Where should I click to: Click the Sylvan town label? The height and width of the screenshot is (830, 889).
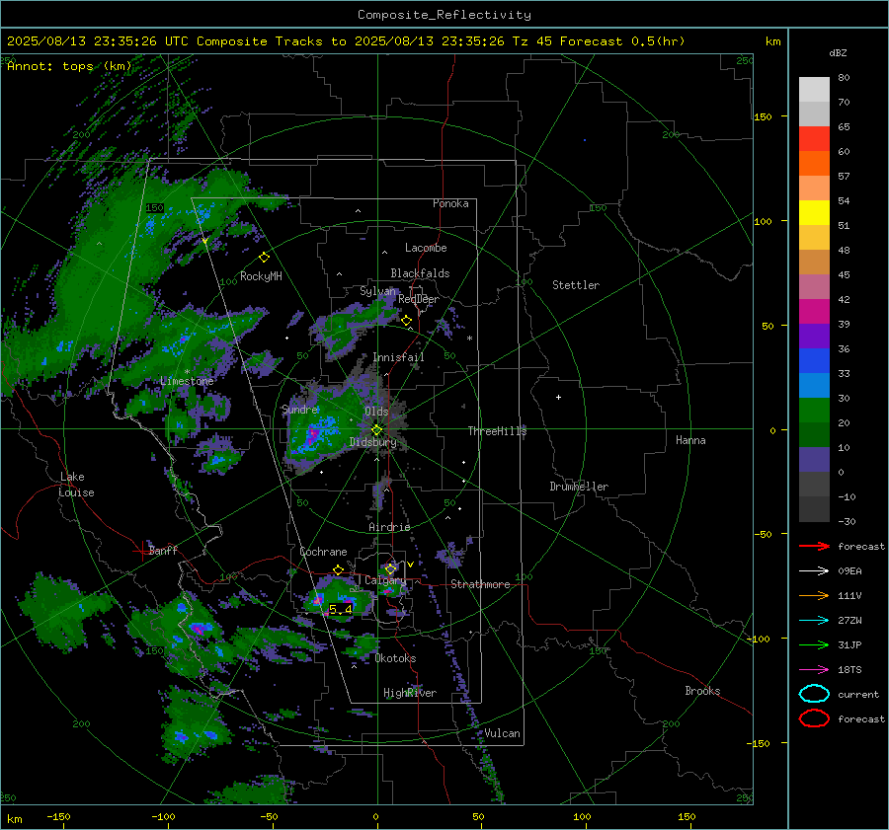pos(377,291)
